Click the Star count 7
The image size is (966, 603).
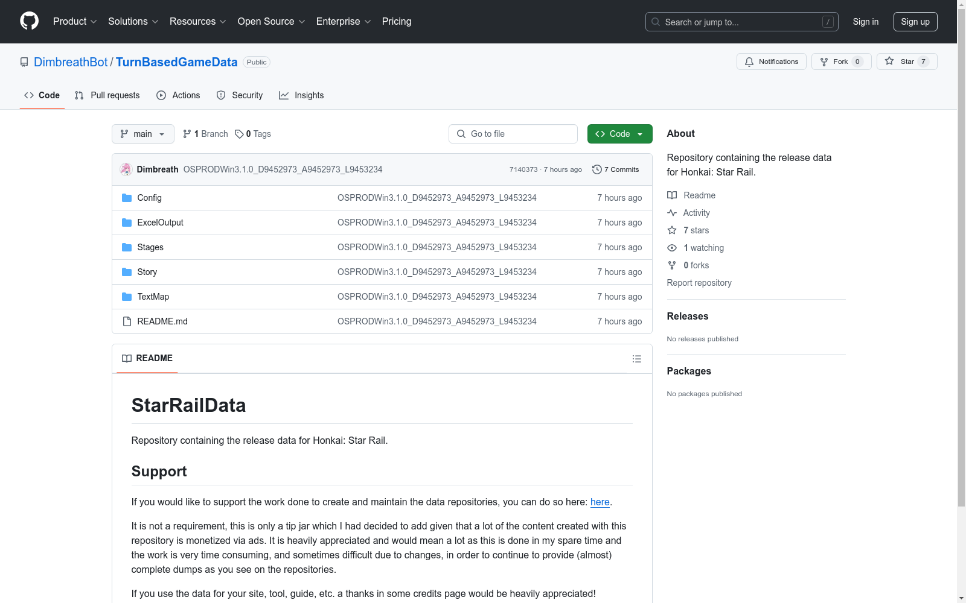923,62
